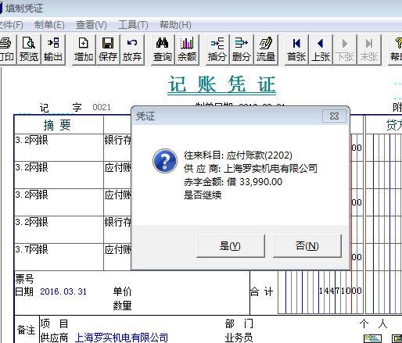This screenshot has height=343, width=402.
Task: Jump to last voucher (末张)
Action: (x=369, y=49)
